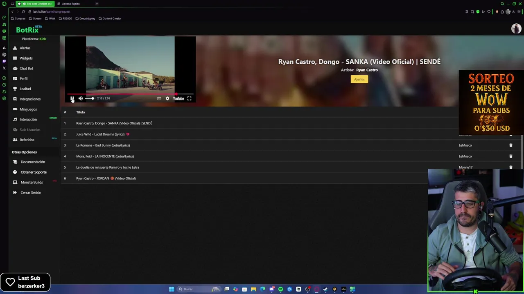
Task: Open browser downloads icon
Action: pos(514,11)
